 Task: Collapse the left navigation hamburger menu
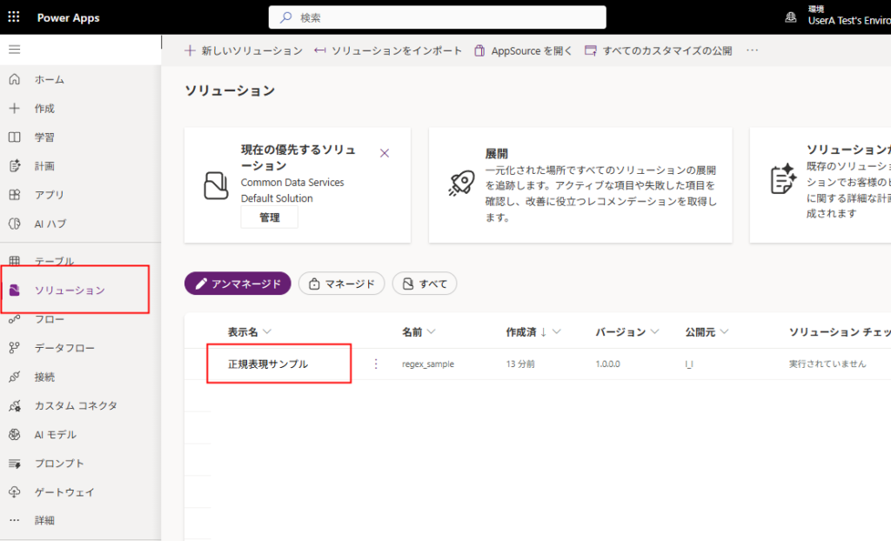[14, 50]
